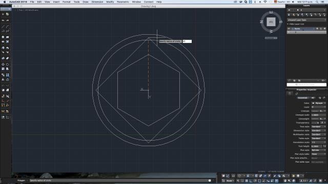Open the coordinate system menu below the ViewCube

tap(271, 38)
